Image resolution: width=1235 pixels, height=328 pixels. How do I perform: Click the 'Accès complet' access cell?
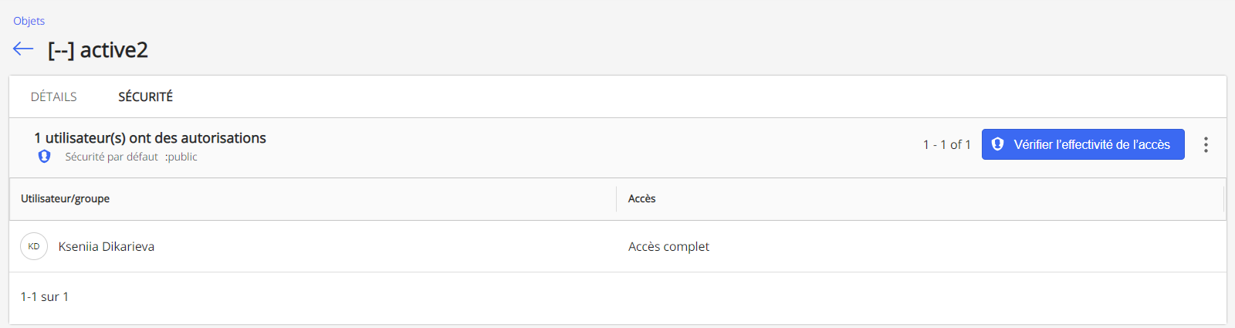tap(668, 246)
